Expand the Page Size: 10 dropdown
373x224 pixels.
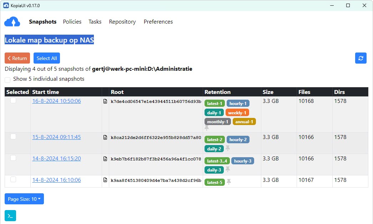tap(24, 199)
